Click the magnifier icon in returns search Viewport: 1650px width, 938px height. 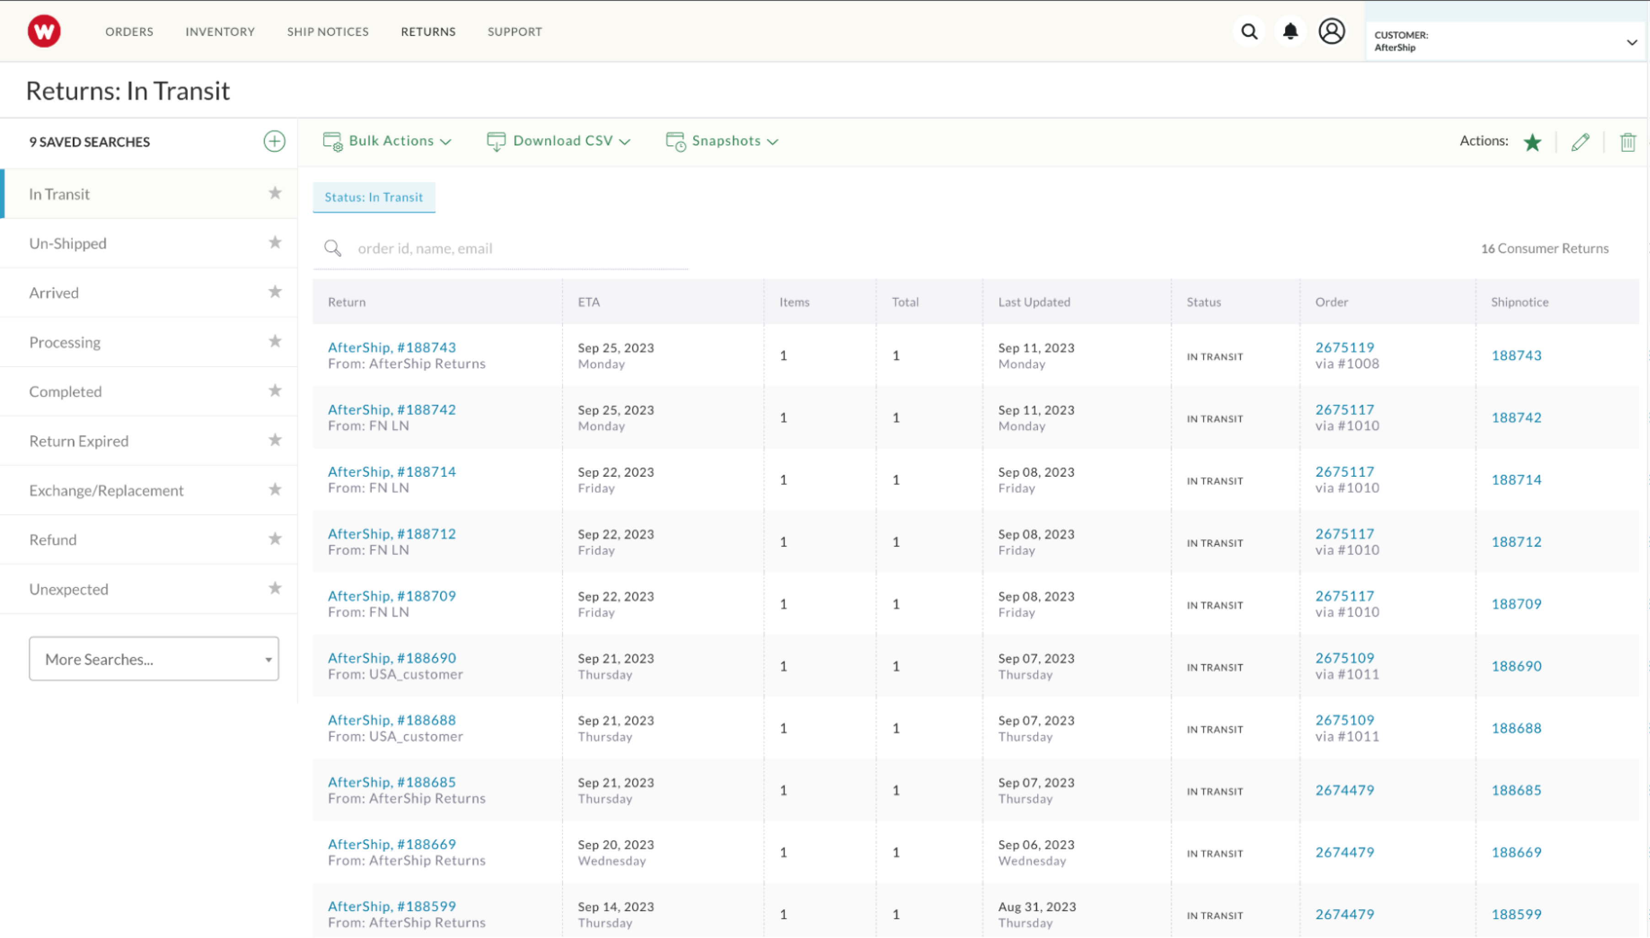click(332, 248)
